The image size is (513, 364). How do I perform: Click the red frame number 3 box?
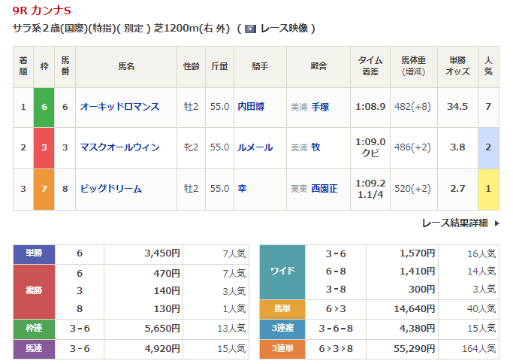pos(44,147)
